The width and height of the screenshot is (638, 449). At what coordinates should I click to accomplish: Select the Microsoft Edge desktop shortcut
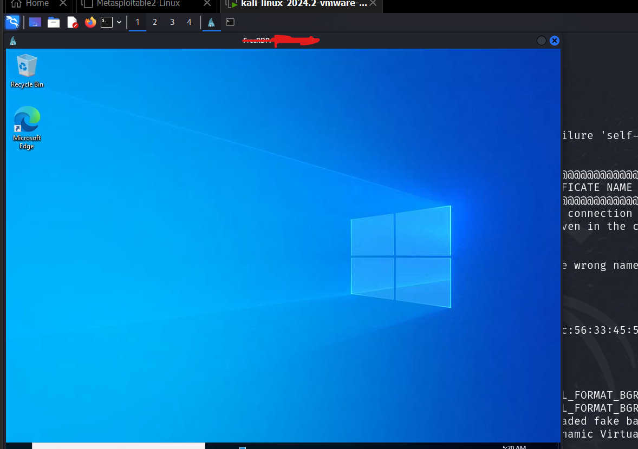tap(27, 128)
